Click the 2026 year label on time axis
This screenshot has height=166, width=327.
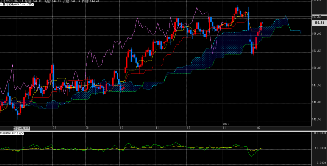(226, 124)
